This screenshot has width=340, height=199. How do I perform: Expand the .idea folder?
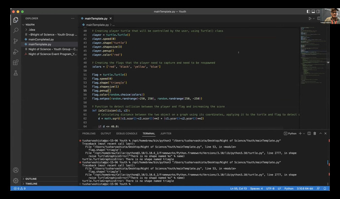[x=32, y=30]
